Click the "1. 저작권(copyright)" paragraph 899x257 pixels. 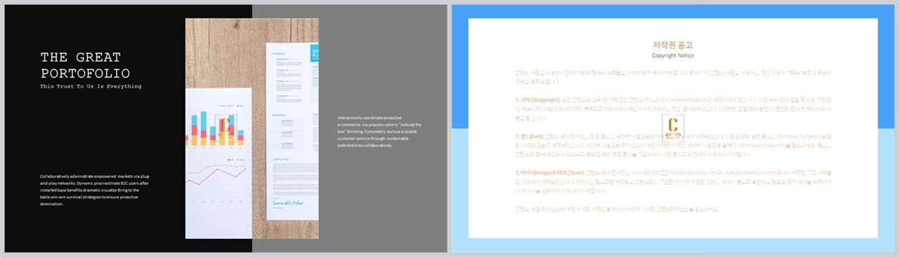tap(673, 110)
